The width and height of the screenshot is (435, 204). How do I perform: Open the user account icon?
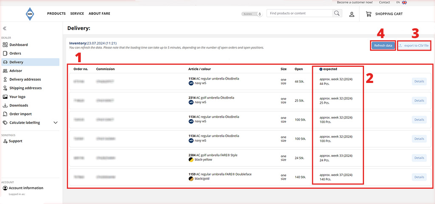click(x=352, y=14)
